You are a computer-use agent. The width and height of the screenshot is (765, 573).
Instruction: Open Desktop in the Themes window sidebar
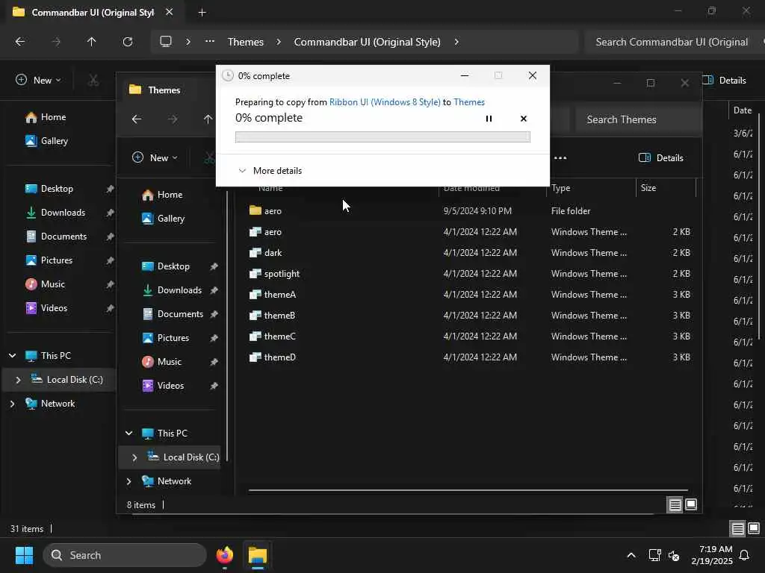point(172,266)
